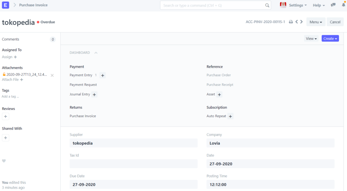Open the Auto Repeat link
This screenshot has height=191, width=347.
216,116
